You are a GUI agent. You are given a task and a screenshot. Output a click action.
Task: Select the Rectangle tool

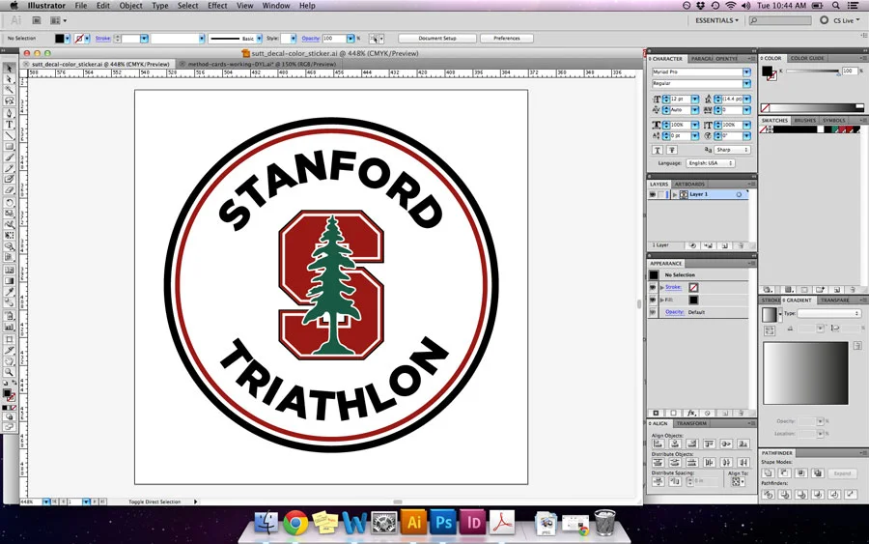click(9, 147)
